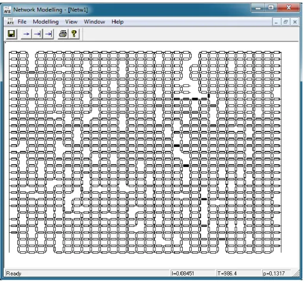Click the window resize grip corner
The height and width of the screenshot is (282, 305).
pos(296,274)
